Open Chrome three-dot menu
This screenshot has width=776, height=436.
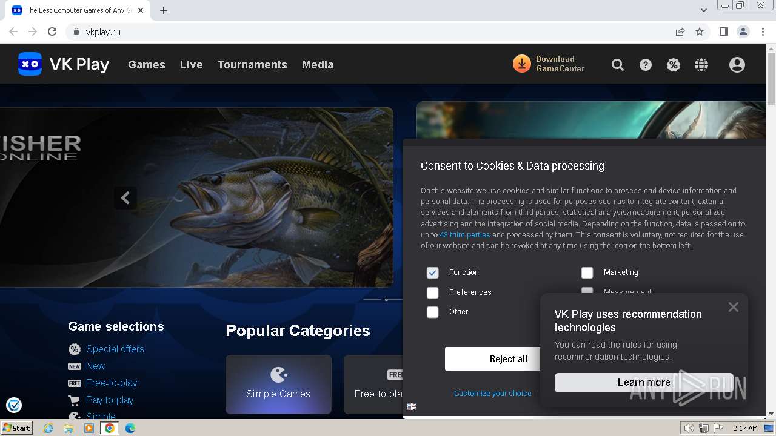[x=763, y=31]
